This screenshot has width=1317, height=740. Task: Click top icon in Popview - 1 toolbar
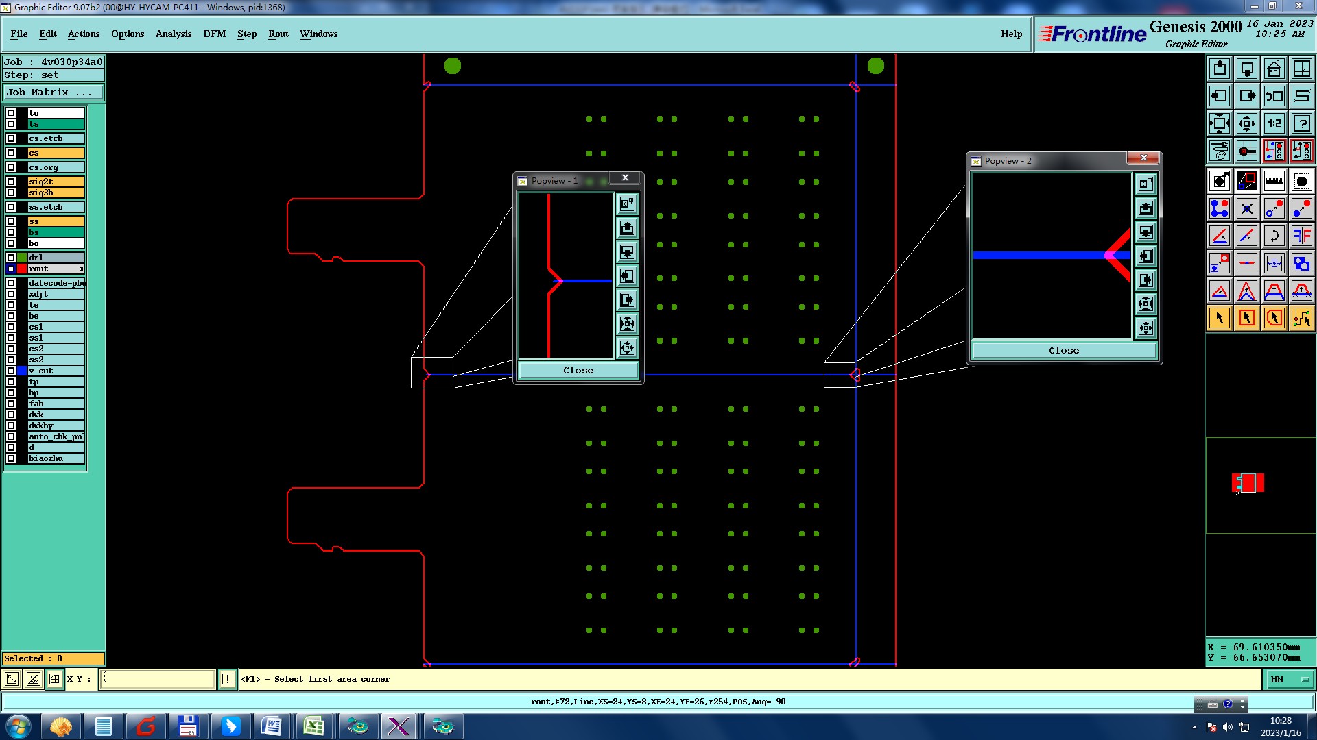click(x=627, y=203)
